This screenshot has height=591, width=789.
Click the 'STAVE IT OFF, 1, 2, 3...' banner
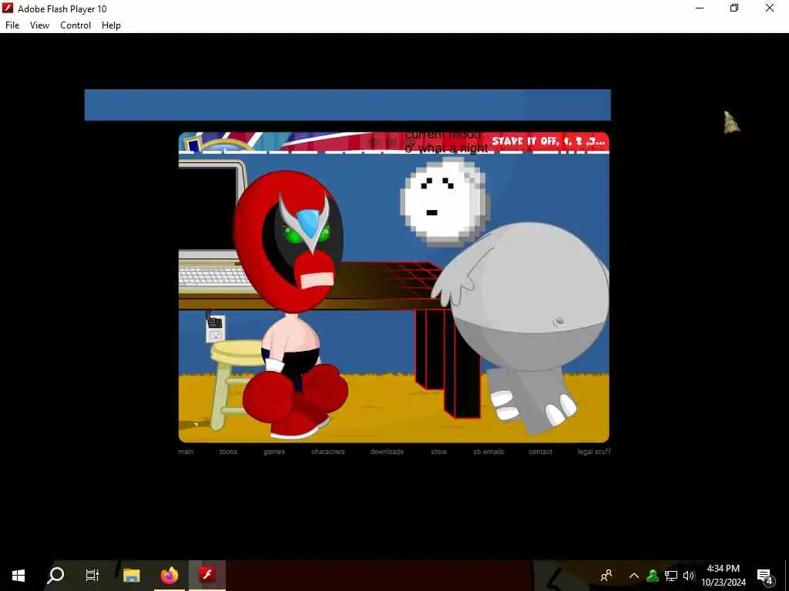pos(549,142)
